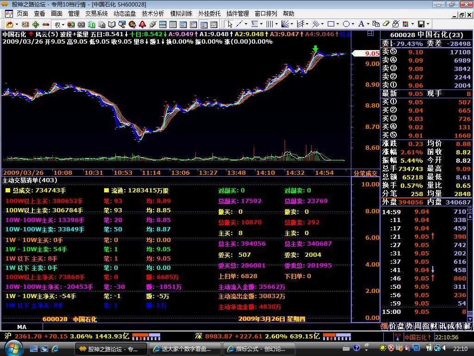Expand the folder icon dropdown arrow
This screenshot has width=474, height=356.
tap(17, 24)
